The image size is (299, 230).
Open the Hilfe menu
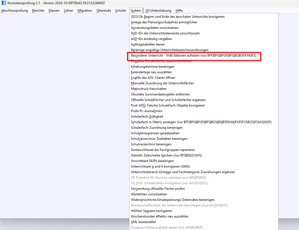[x=179, y=11]
